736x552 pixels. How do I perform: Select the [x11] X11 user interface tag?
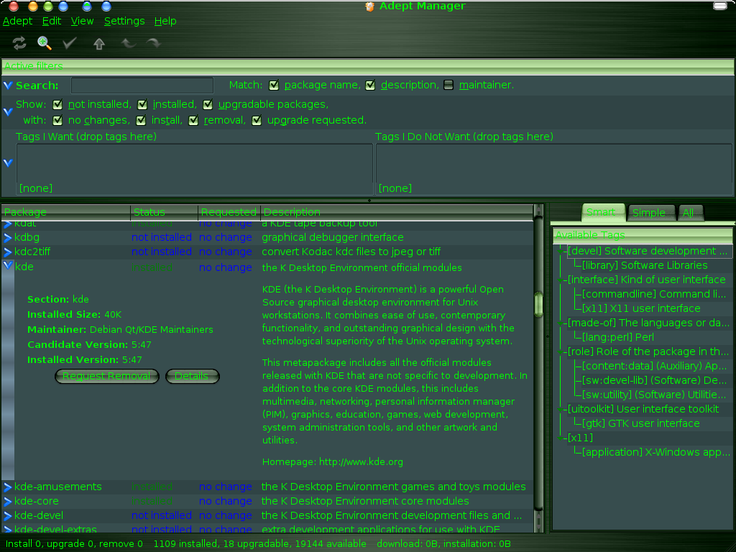click(641, 309)
